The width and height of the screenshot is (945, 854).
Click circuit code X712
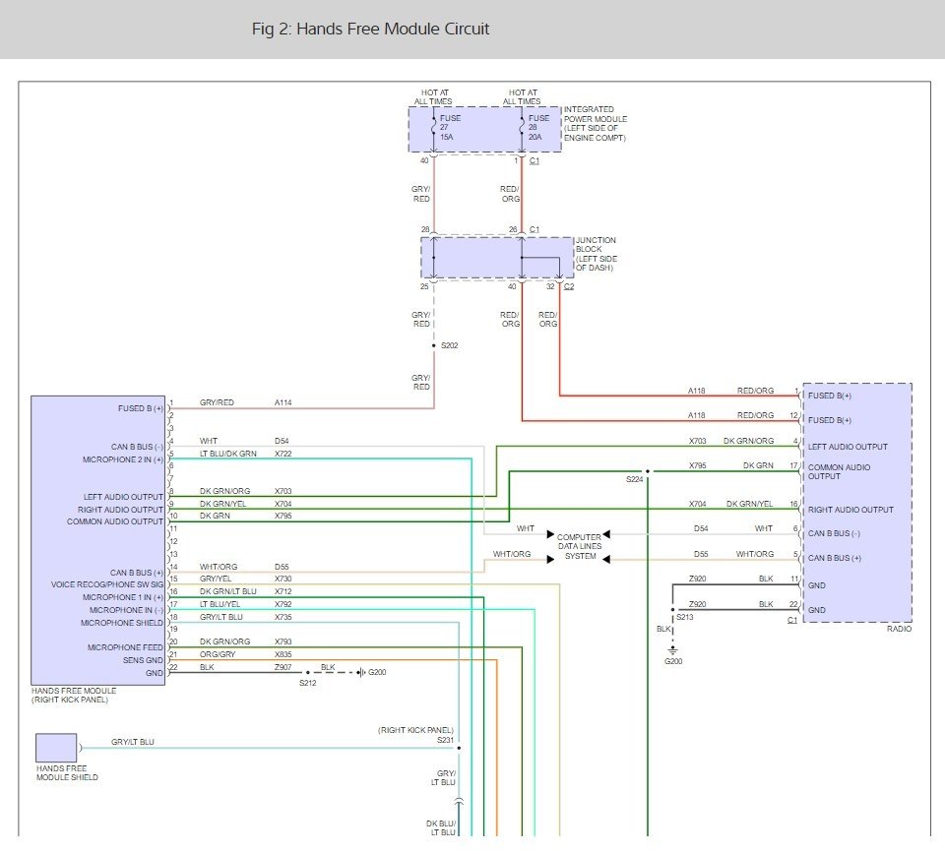[283, 591]
